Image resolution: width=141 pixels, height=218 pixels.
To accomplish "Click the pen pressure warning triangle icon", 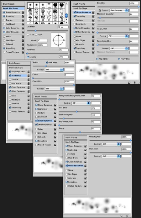I will [100, 10].
